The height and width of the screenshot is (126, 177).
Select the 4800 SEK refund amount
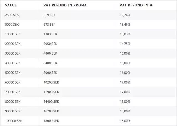[50, 53]
